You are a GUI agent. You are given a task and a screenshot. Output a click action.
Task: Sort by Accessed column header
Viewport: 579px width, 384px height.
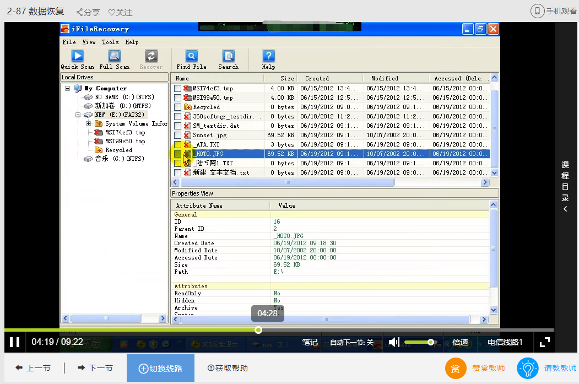[459, 78]
